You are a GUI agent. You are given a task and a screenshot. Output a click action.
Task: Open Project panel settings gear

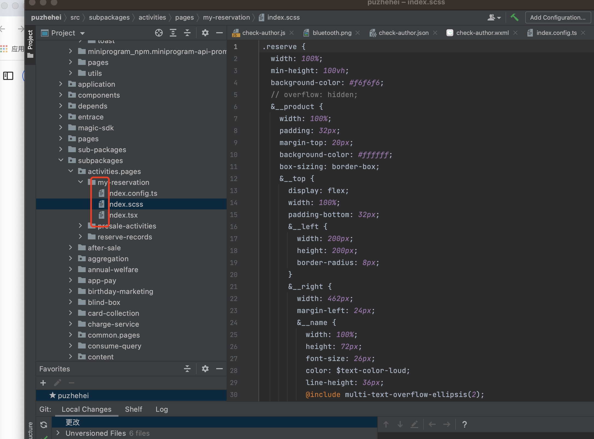click(205, 33)
